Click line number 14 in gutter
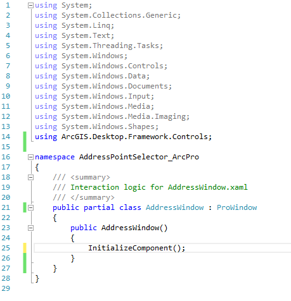Image resolution: width=291 pixels, height=301 pixels. click(x=6, y=137)
